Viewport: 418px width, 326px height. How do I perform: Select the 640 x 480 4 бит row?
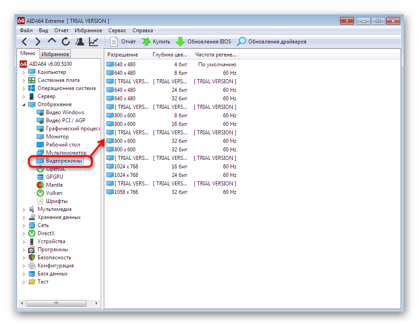(171, 64)
